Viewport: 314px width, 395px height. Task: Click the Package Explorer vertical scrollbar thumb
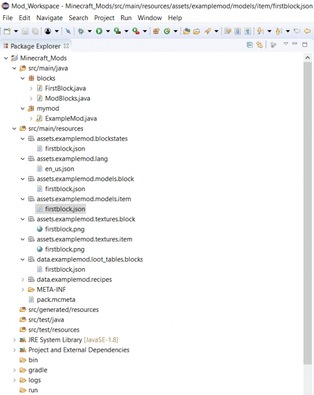pyautogui.click(x=308, y=213)
